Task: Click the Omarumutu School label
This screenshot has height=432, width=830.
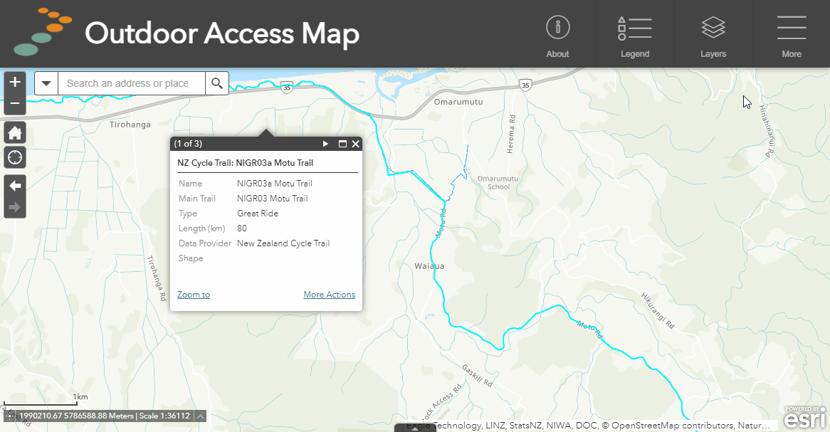Action: tap(498, 183)
